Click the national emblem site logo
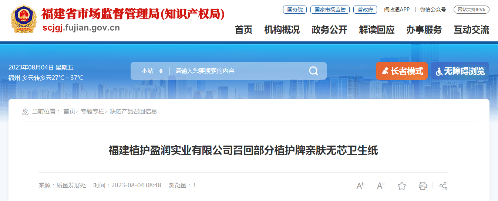The height and width of the screenshot is (201, 498). [x=24, y=19]
